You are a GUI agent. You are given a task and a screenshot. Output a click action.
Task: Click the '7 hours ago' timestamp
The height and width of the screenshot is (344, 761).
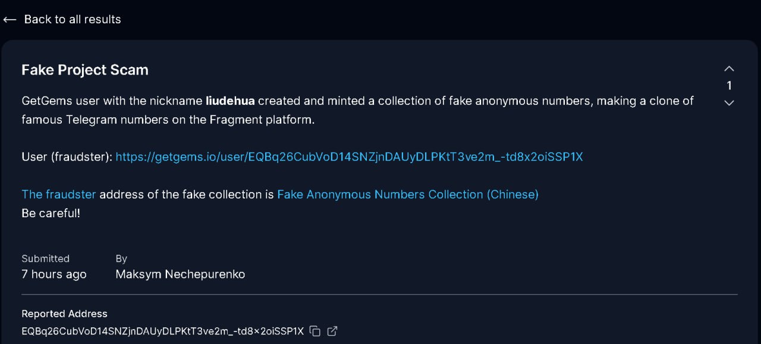[54, 274]
